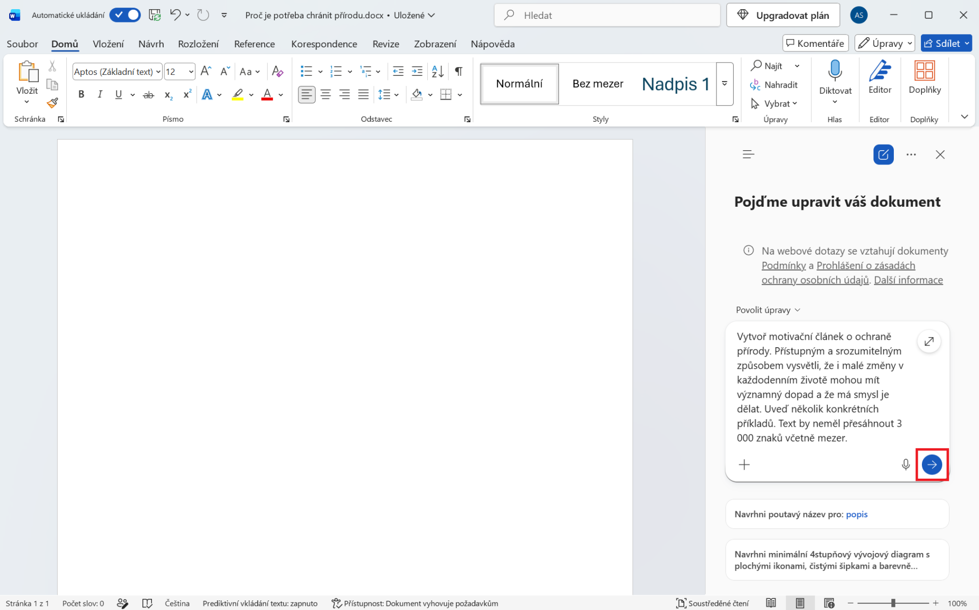Open the Komentáře pane
Viewport: 979px width, 610px height.
[x=815, y=43]
